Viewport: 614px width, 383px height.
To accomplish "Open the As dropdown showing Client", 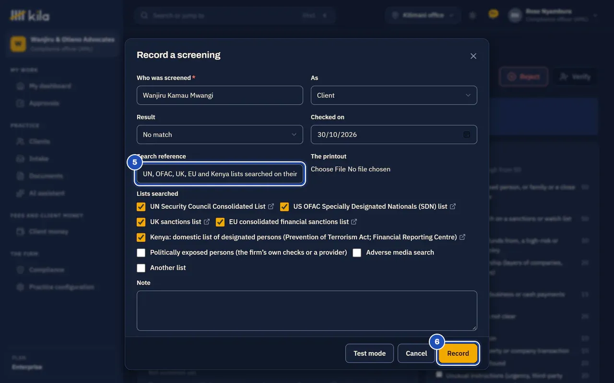I will pyautogui.click(x=394, y=95).
